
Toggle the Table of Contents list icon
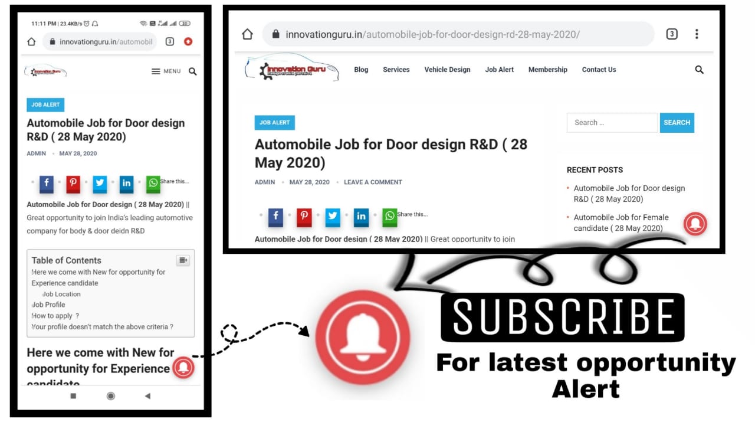click(x=183, y=260)
